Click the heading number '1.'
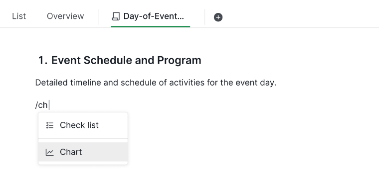This screenshot has height=182, width=379. [43, 60]
